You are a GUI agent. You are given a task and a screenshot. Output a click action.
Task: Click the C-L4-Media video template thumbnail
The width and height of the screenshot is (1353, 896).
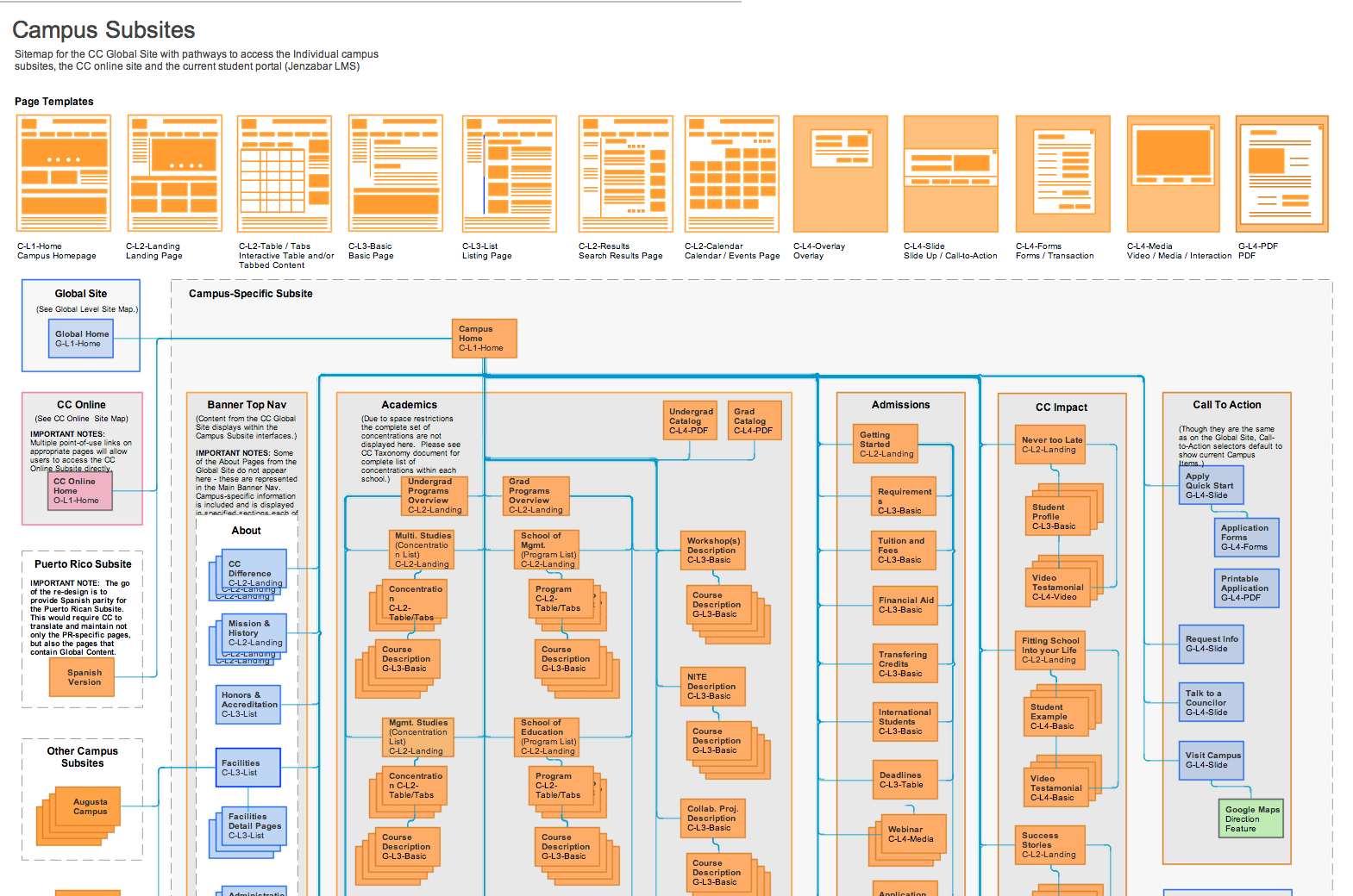[x=1174, y=174]
